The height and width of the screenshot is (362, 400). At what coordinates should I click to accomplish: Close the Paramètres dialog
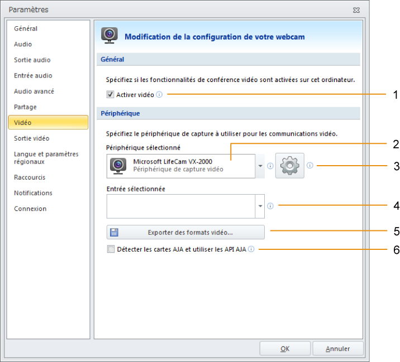pyautogui.click(x=356, y=10)
